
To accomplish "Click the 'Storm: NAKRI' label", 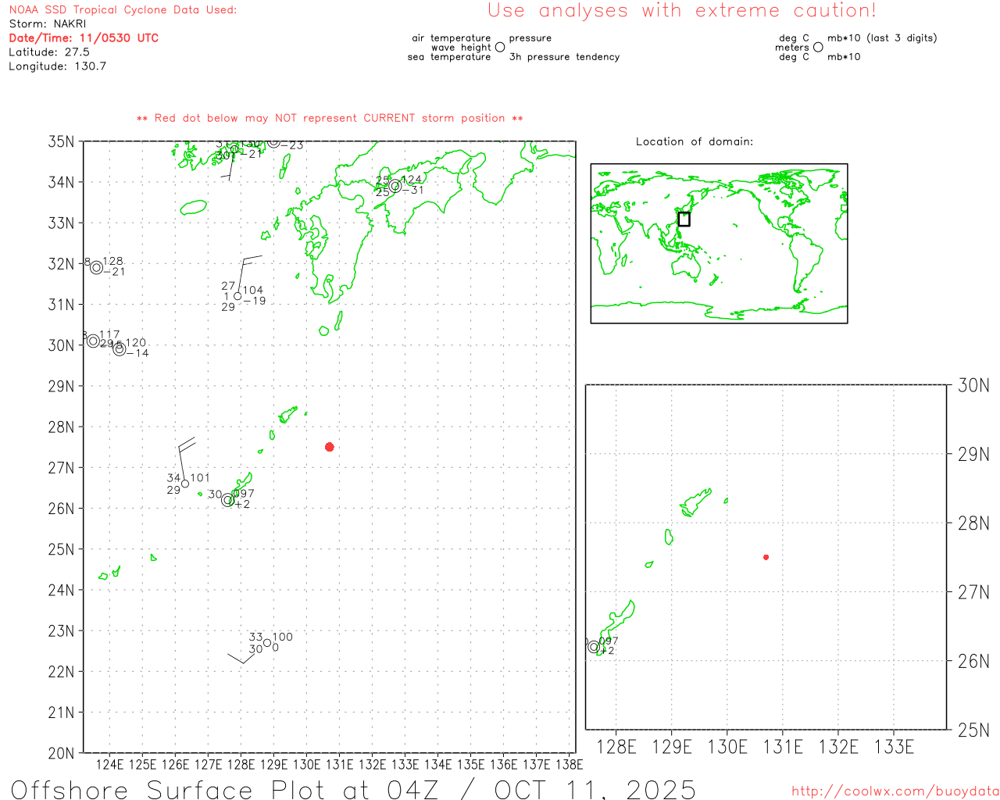I will 48,23.
